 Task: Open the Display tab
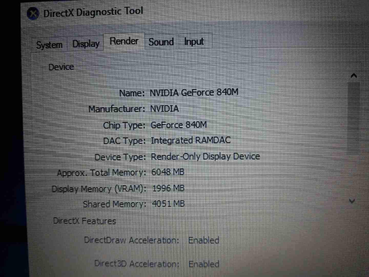(86, 44)
